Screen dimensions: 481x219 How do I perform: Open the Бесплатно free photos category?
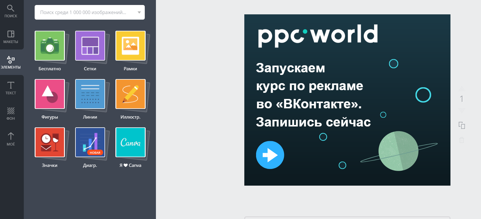50,46
